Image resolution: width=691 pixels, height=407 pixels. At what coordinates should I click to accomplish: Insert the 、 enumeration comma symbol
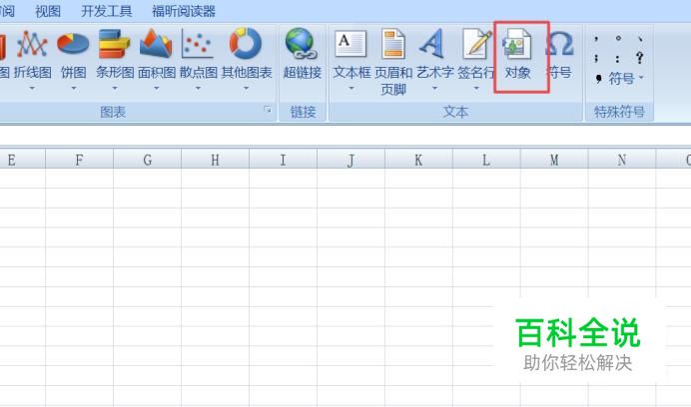click(x=640, y=39)
